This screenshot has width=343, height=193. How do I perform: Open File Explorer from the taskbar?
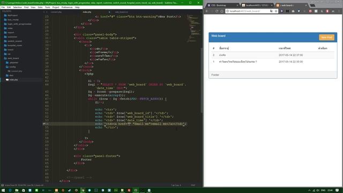[x=17, y=190]
